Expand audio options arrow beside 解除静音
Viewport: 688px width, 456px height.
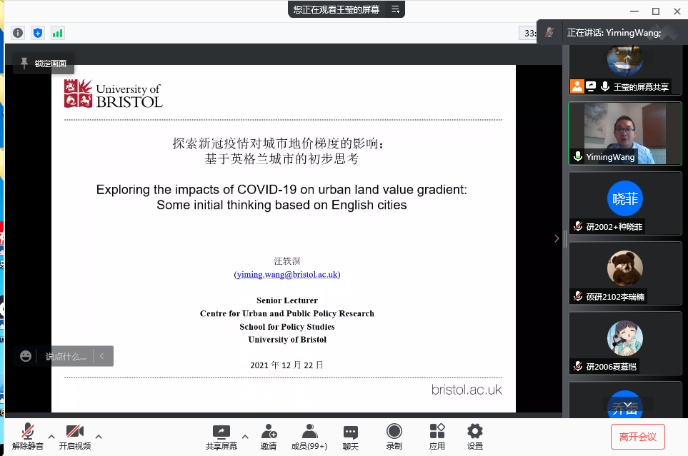point(51,436)
